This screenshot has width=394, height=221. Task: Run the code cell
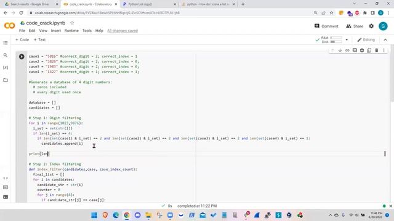point(22,56)
